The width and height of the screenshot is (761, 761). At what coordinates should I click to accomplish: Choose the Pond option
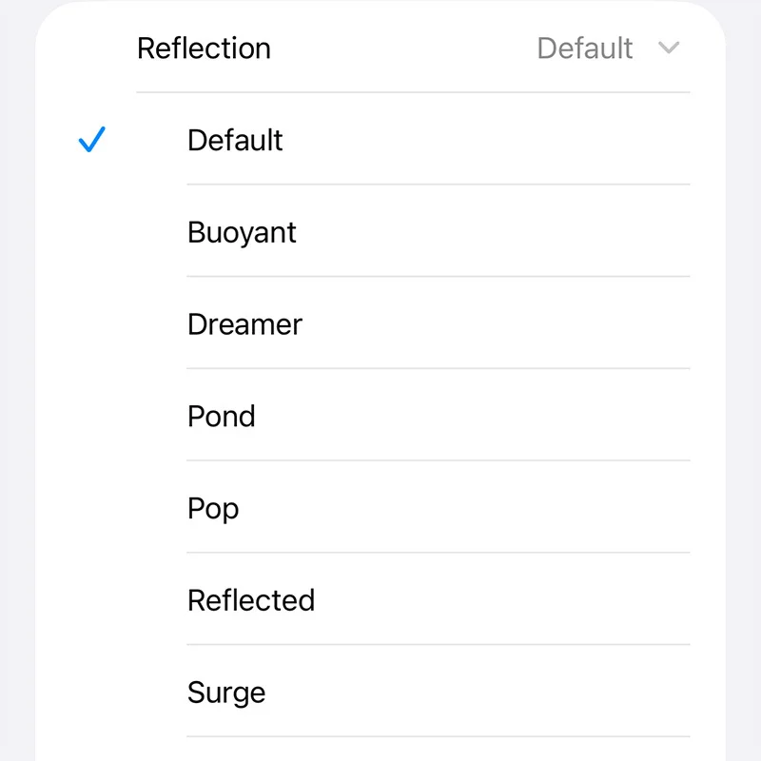point(222,416)
